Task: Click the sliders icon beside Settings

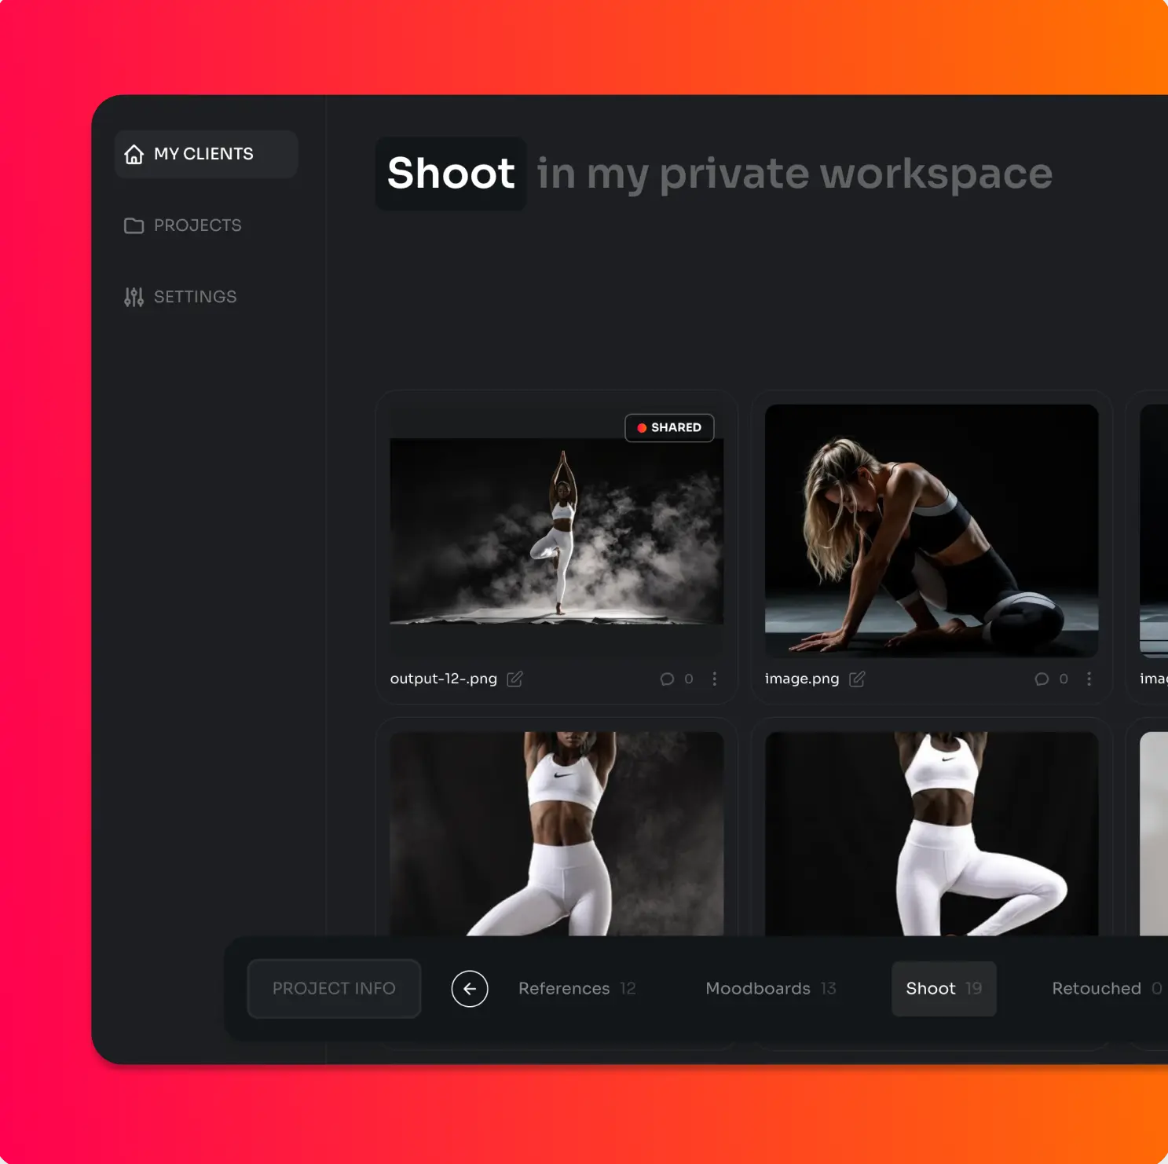Action: click(134, 297)
